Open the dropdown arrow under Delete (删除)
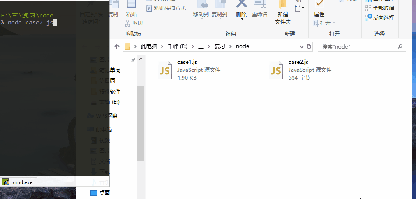The height and width of the screenshot is (199, 416). (x=242, y=19)
